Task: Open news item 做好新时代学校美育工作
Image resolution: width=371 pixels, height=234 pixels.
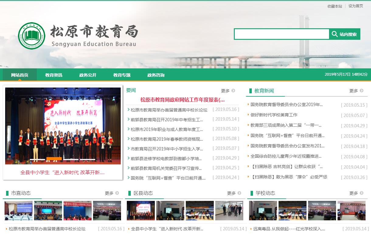Action: point(274,115)
